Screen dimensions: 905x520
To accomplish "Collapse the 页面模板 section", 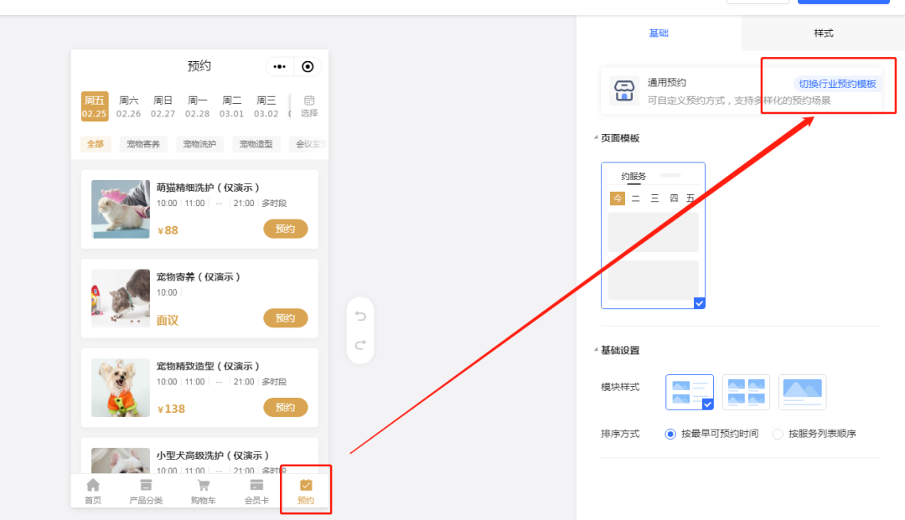I will (x=596, y=137).
